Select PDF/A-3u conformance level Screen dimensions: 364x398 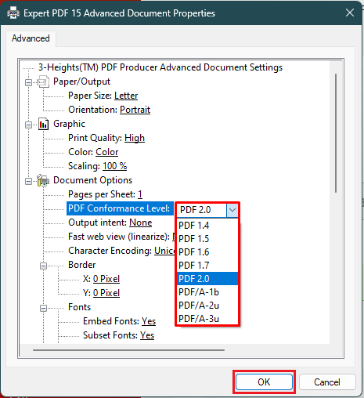[207, 319]
